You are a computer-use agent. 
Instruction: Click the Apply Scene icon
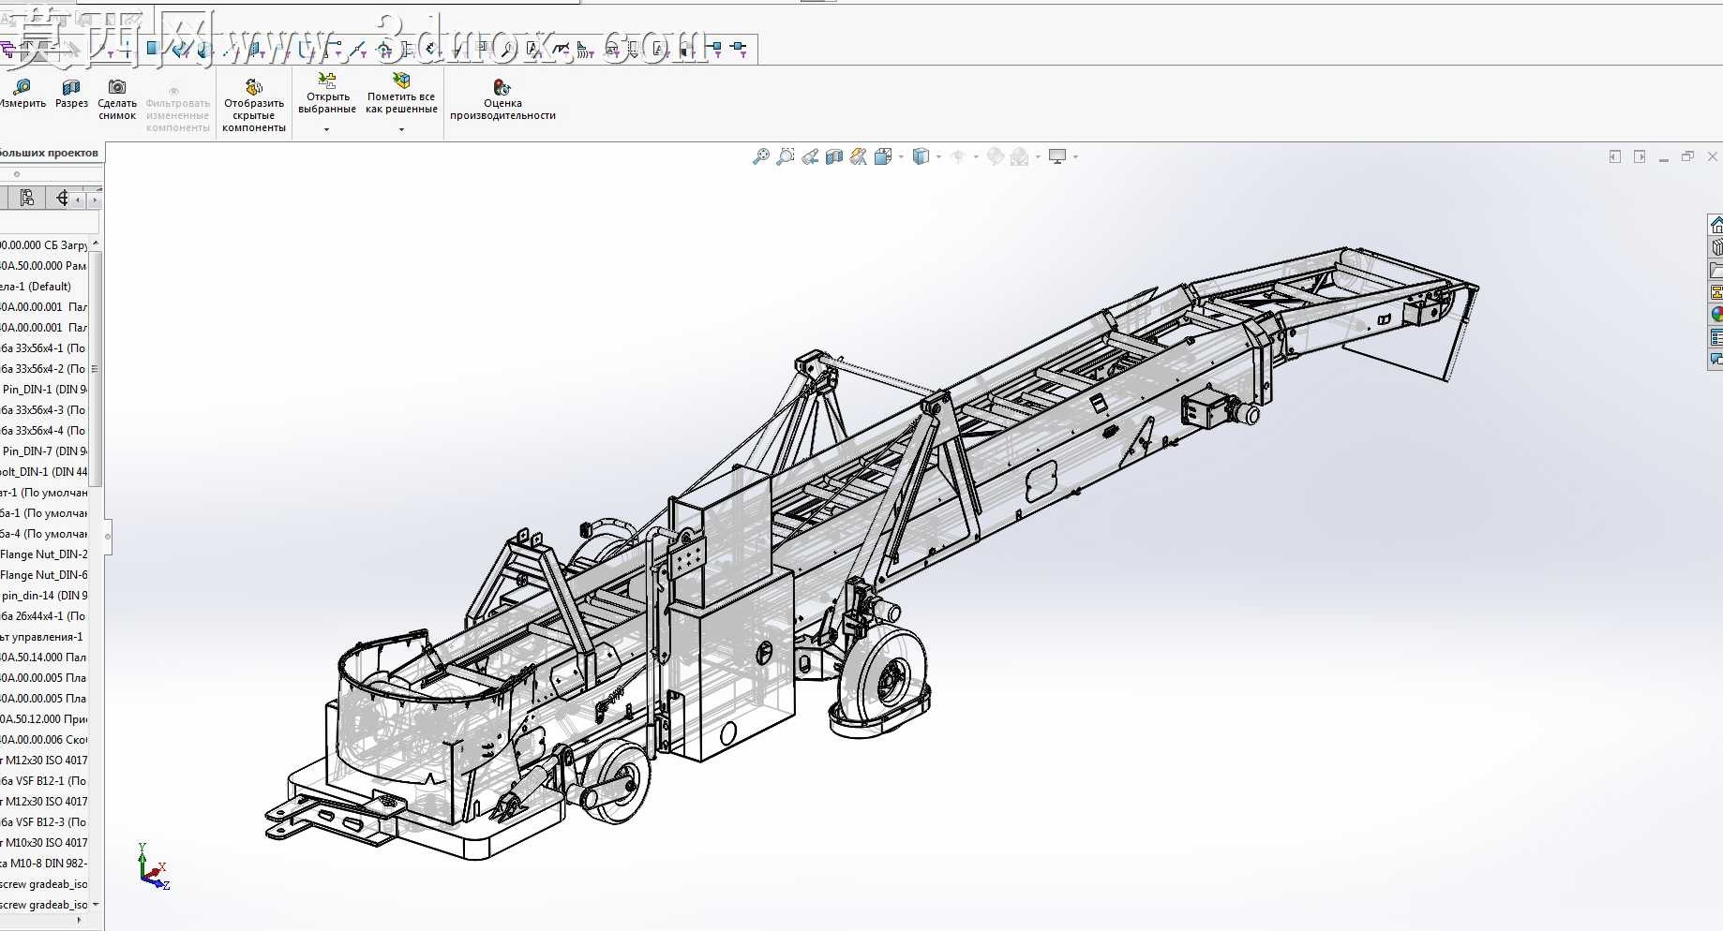pyautogui.click(x=1020, y=156)
